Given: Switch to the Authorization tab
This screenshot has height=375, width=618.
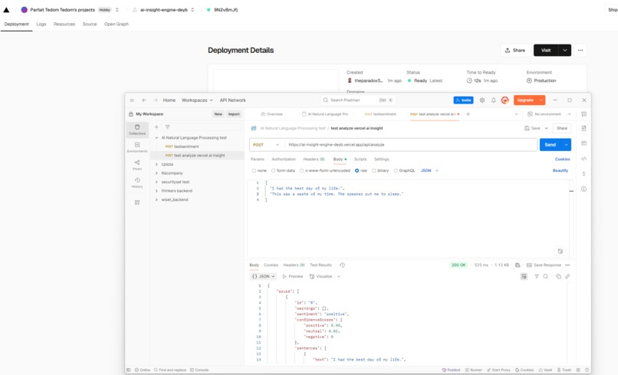Looking at the screenshot, I should [x=284, y=160].
